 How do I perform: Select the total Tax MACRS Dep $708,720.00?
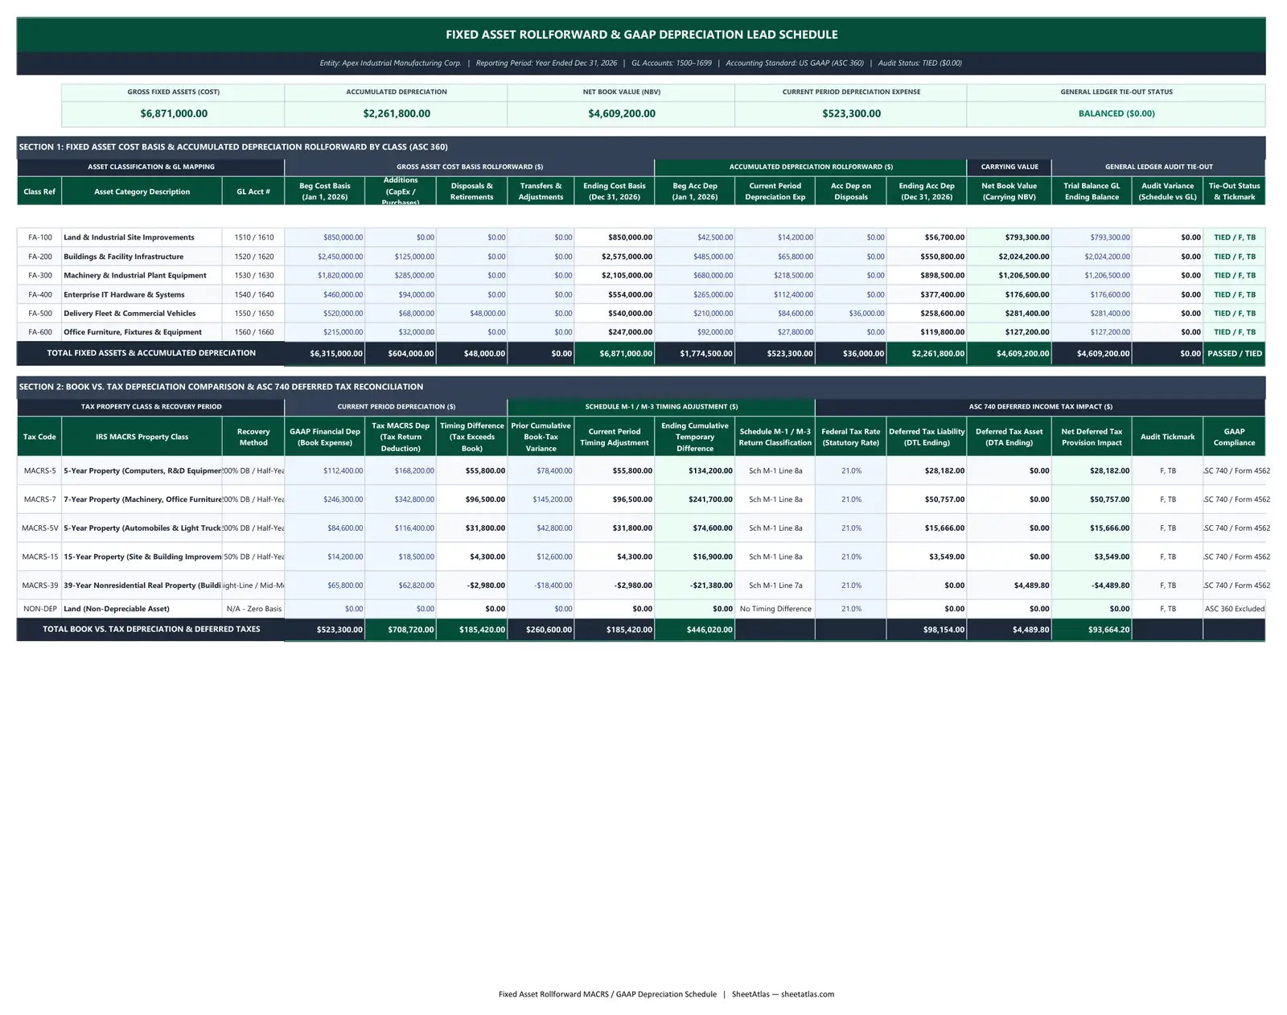coord(401,630)
